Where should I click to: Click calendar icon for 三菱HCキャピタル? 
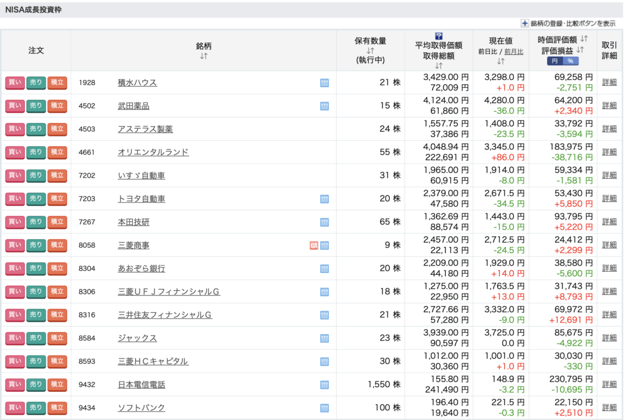coord(324,361)
